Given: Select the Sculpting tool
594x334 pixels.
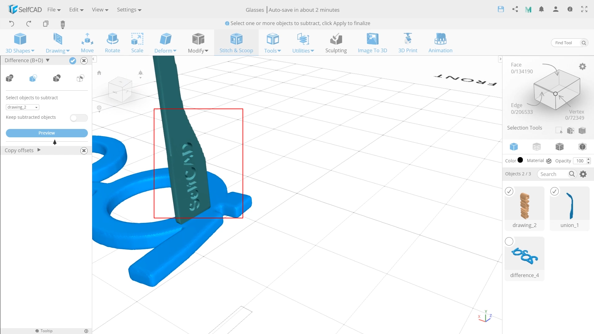Looking at the screenshot, I should (336, 43).
